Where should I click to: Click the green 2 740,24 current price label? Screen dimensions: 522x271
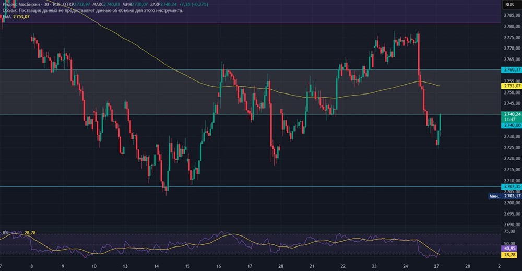coord(512,114)
